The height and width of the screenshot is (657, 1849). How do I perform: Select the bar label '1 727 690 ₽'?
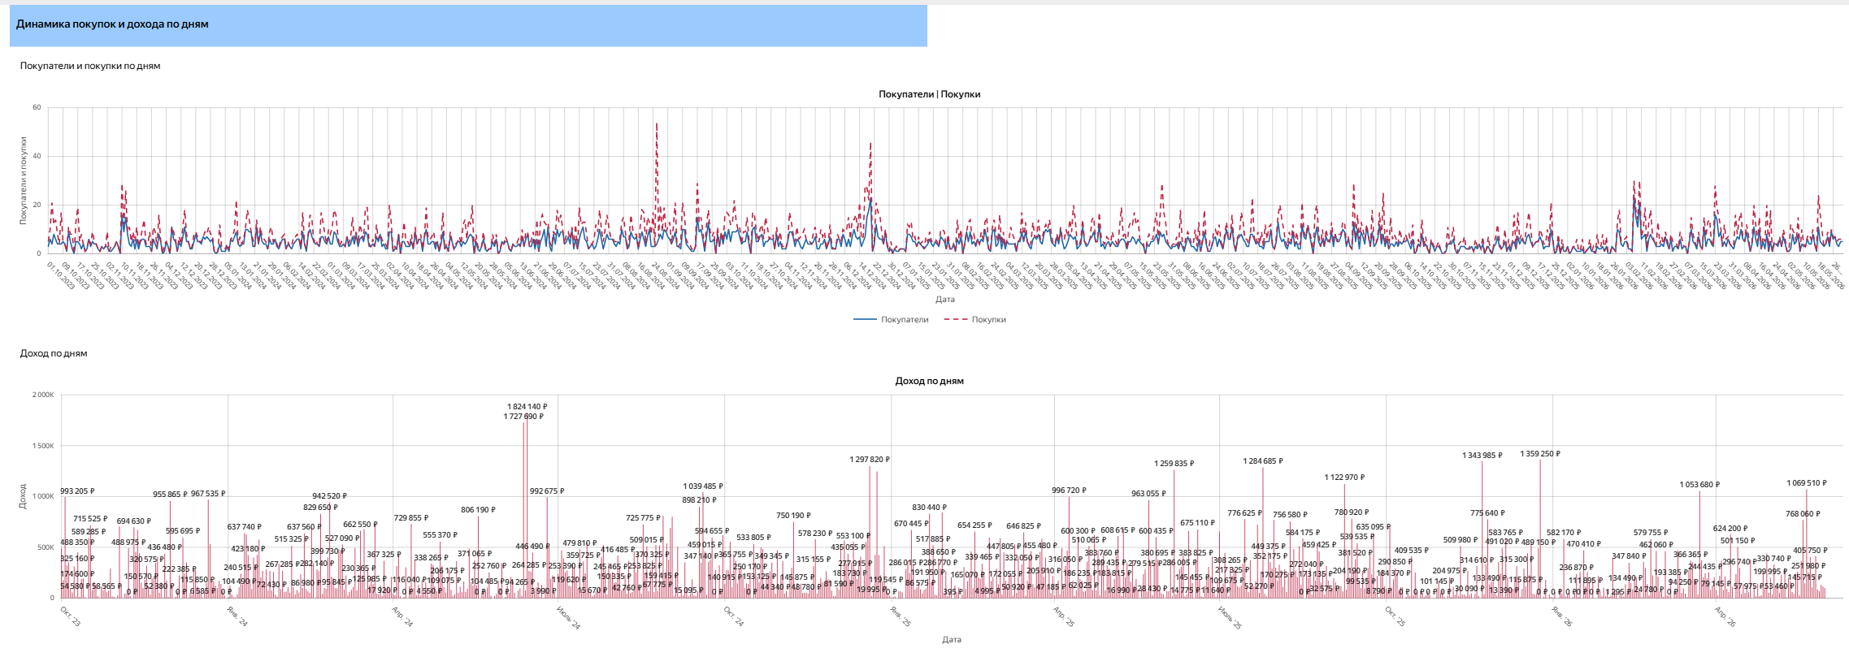coord(523,417)
